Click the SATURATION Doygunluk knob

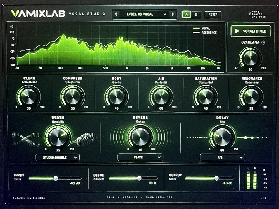coord(206,97)
